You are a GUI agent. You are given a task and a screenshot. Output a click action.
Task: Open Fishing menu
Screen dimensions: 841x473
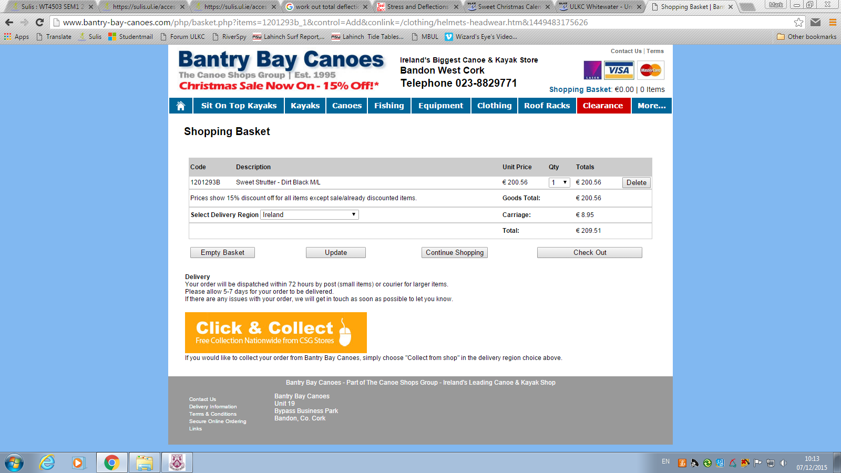point(389,106)
